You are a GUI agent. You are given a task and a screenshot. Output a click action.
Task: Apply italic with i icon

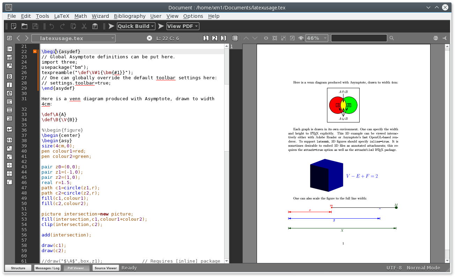9,85
